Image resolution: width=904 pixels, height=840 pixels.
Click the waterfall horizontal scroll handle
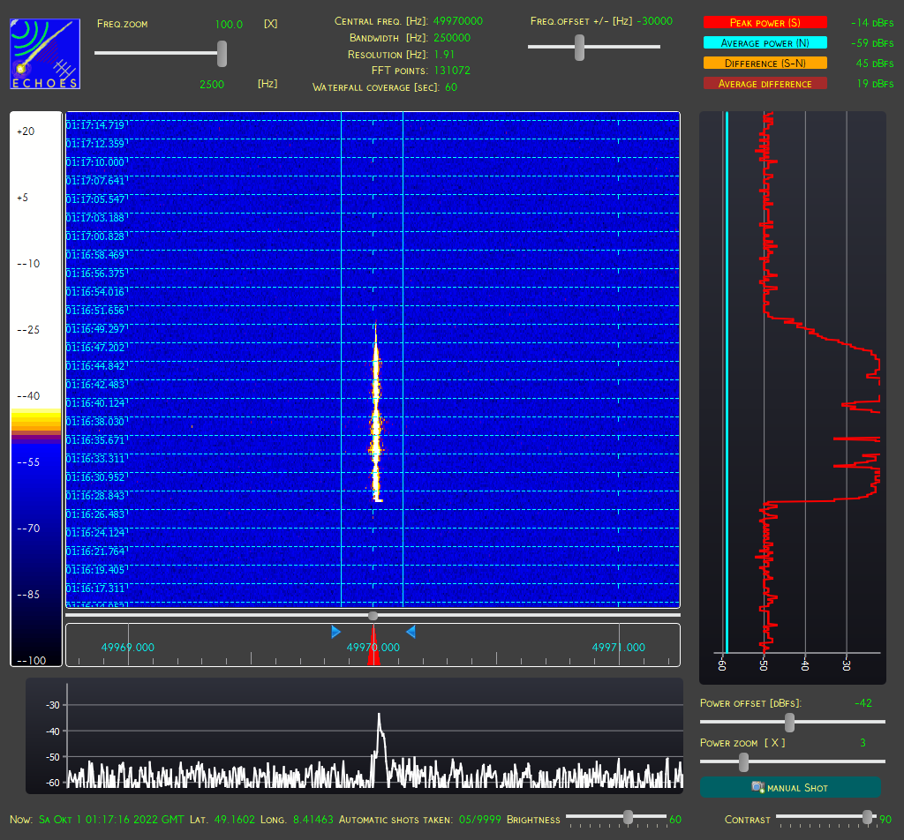coord(373,616)
